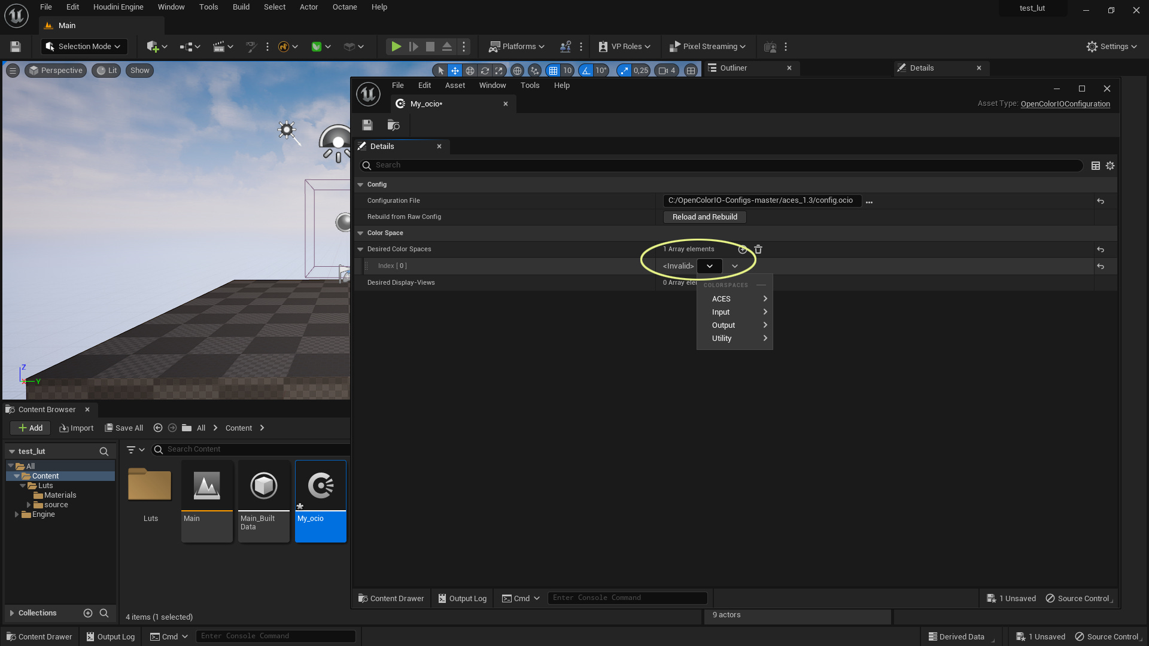
Task: Activate the translate move tool in viewport
Action: pyautogui.click(x=455, y=71)
